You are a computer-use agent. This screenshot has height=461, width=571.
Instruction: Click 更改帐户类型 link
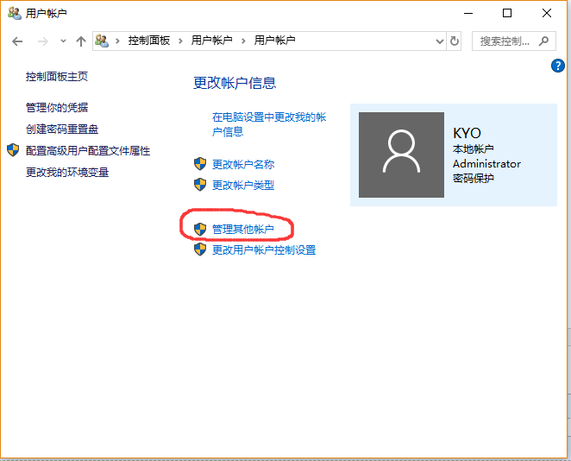tap(243, 185)
